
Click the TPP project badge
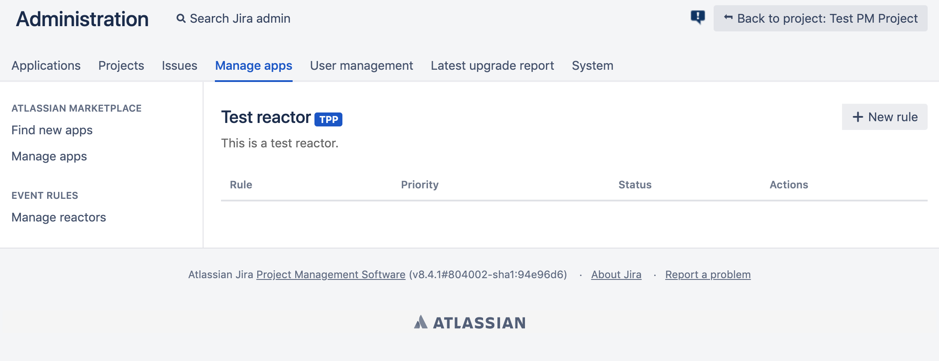coord(328,119)
